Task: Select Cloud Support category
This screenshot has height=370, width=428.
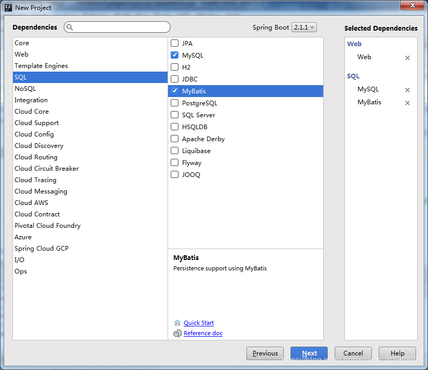Action: pyautogui.click(x=90, y=123)
